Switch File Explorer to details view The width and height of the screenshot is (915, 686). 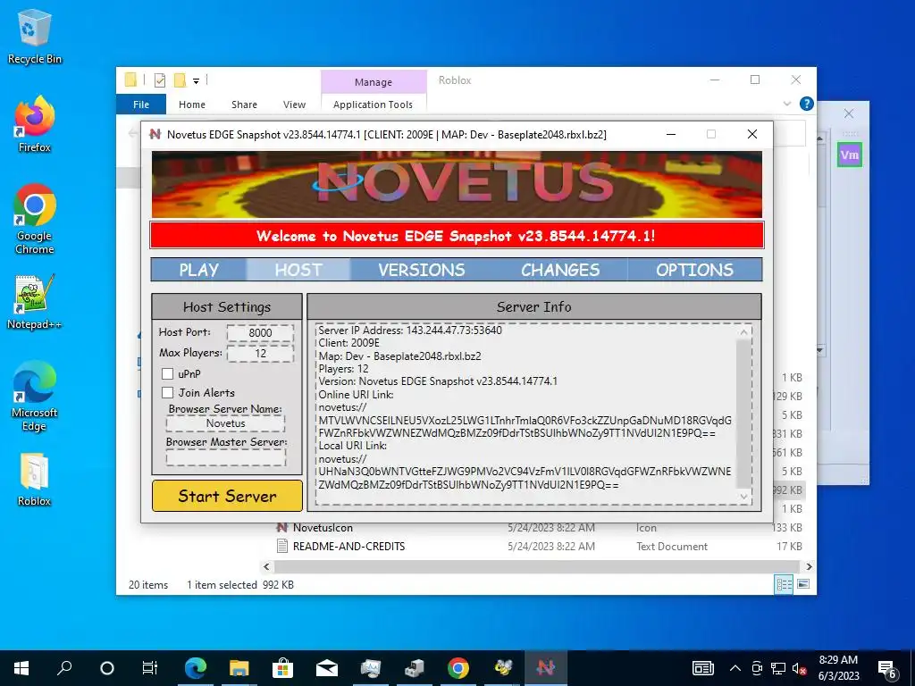(784, 584)
